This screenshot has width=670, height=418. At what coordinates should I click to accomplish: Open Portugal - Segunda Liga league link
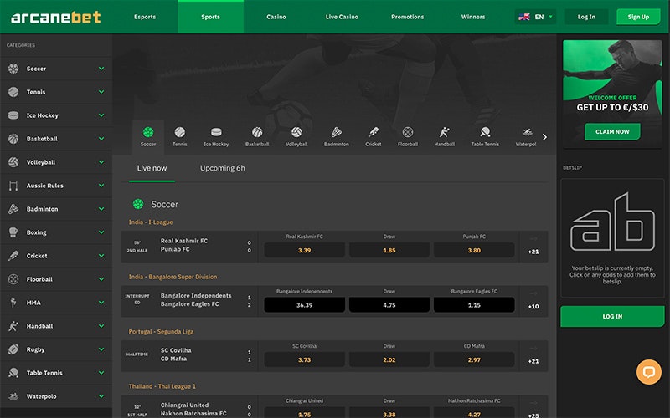click(161, 331)
